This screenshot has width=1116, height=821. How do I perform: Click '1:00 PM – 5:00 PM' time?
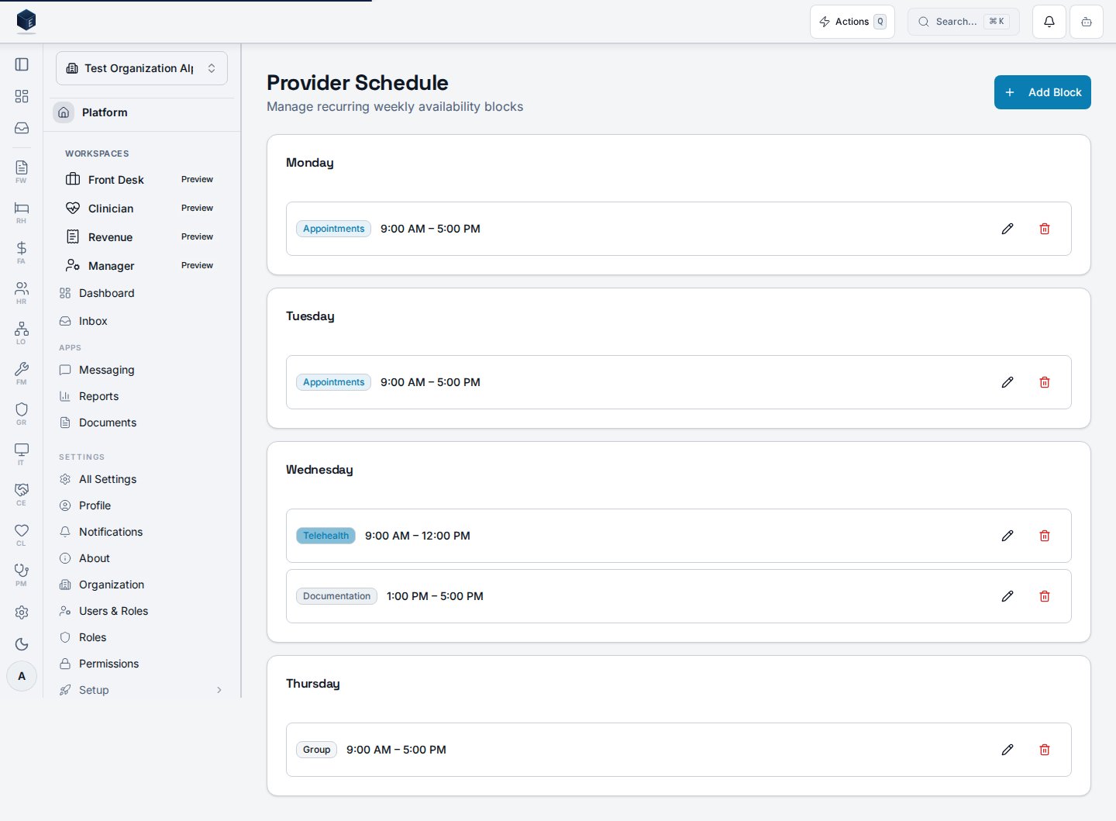pos(435,596)
